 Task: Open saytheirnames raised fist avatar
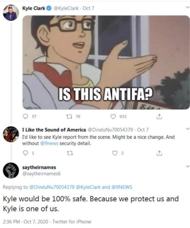(x=11, y=170)
